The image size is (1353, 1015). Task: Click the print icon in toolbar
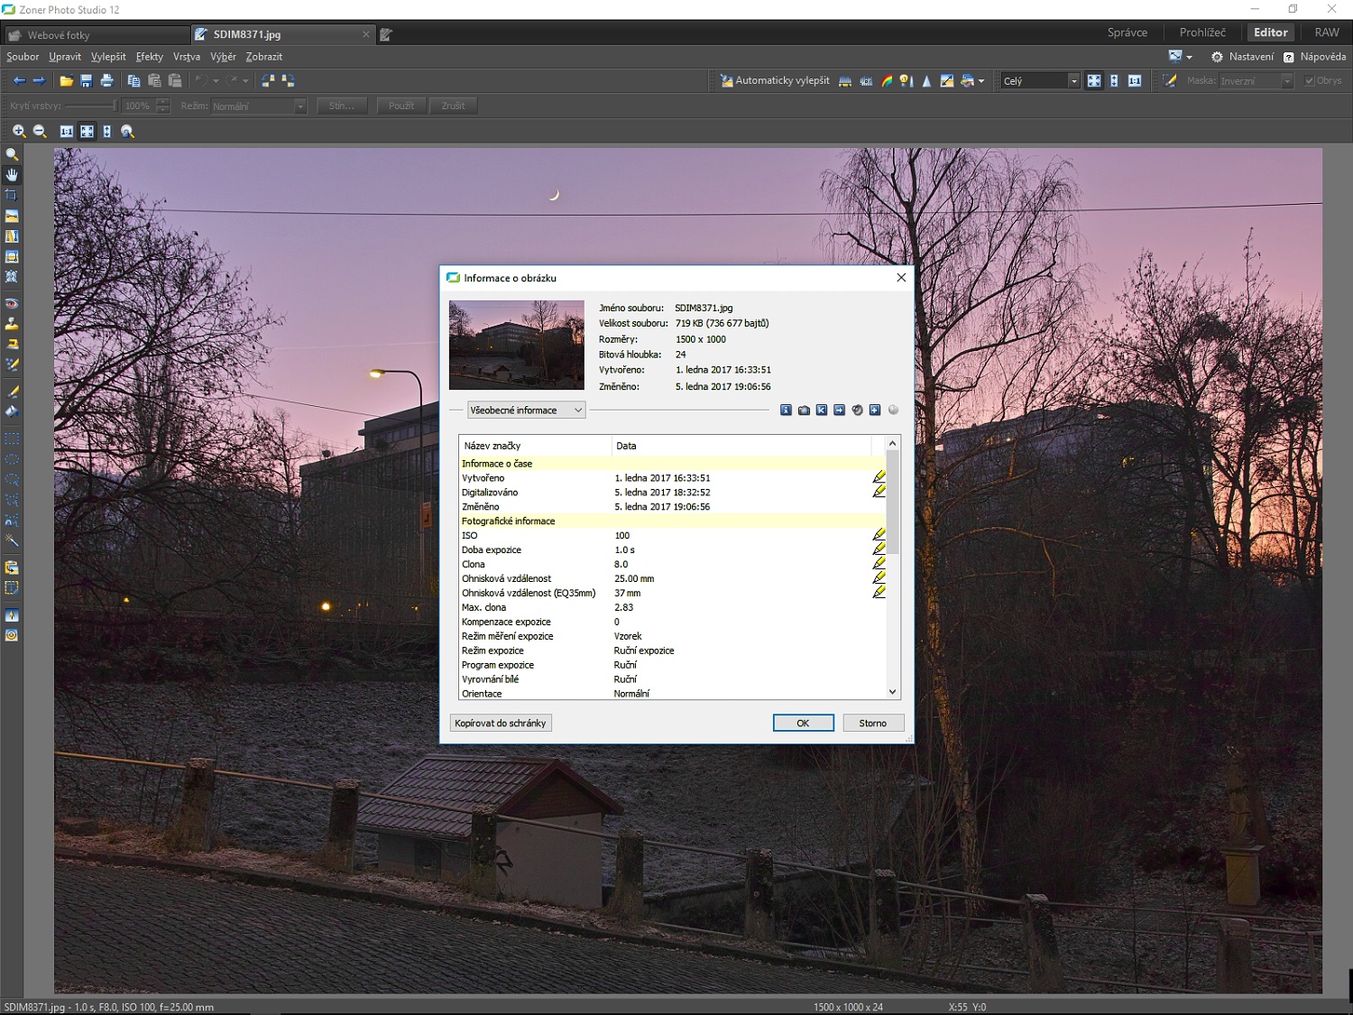tap(106, 81)
